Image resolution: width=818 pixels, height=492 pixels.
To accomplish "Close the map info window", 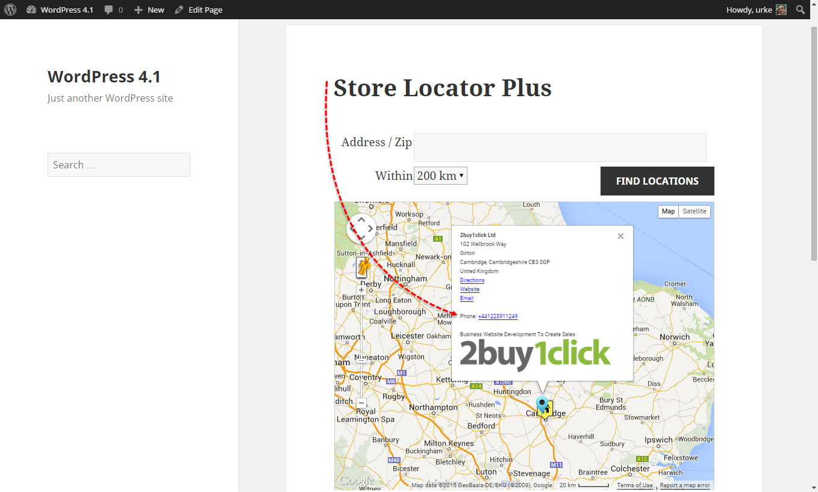I will [620, 236].
